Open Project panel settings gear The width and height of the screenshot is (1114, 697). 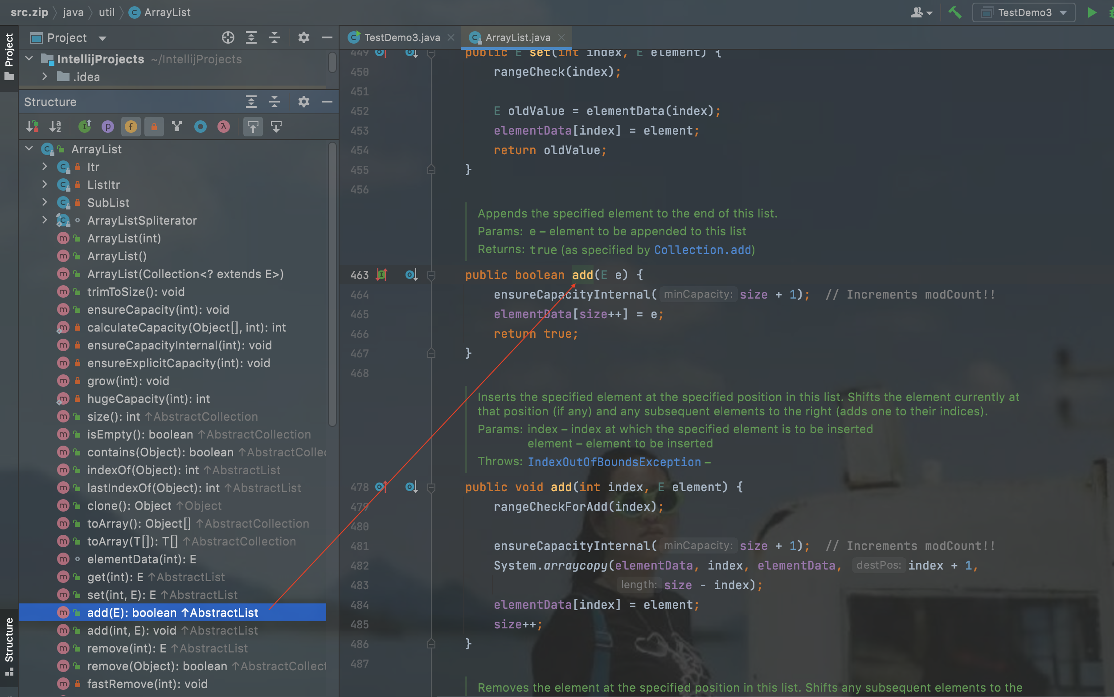point(304,37)
